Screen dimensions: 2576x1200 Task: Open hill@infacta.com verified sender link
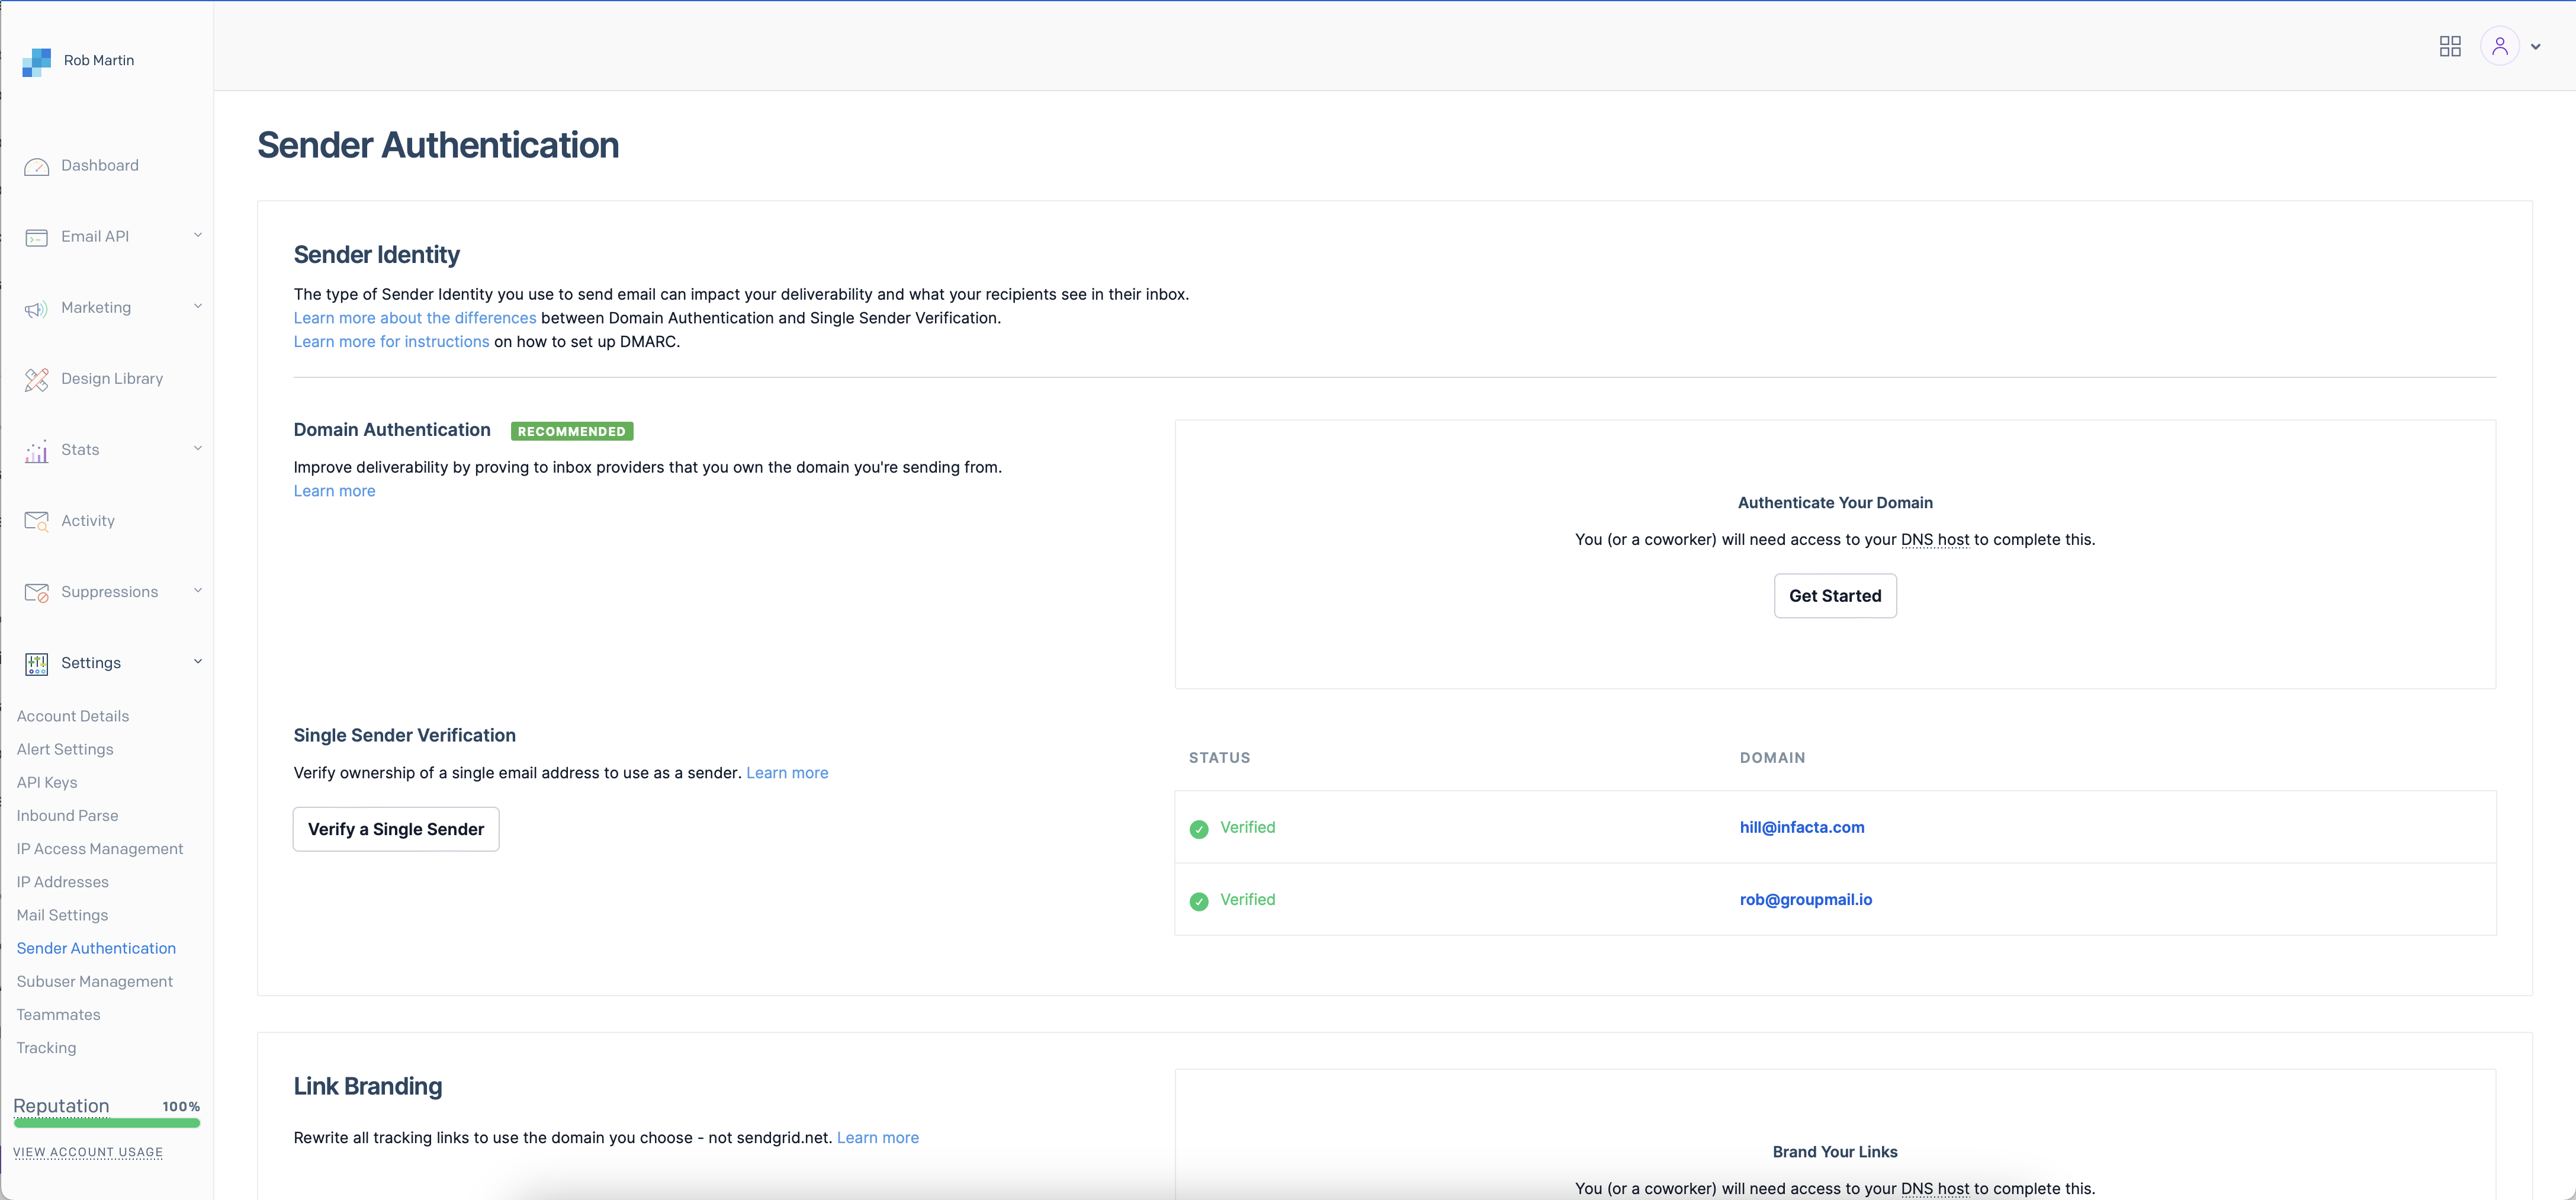point(1802,825)
